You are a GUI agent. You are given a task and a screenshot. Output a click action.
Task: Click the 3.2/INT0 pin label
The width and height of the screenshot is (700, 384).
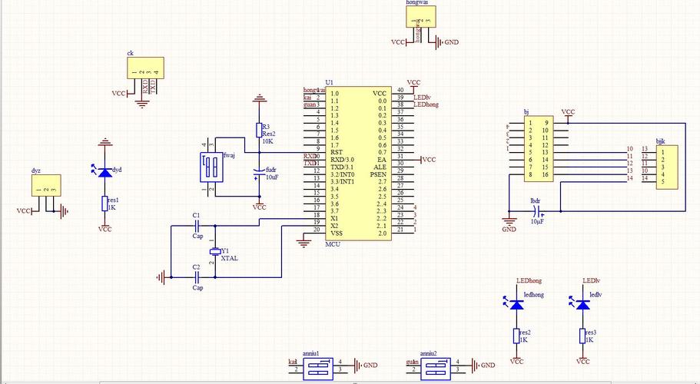[x=342, y=174]
